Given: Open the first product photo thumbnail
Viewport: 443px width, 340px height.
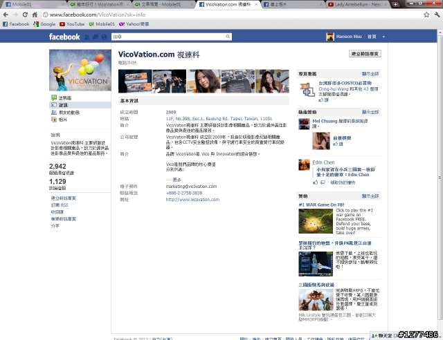Looking at the screenshot, I should (135, 82).
